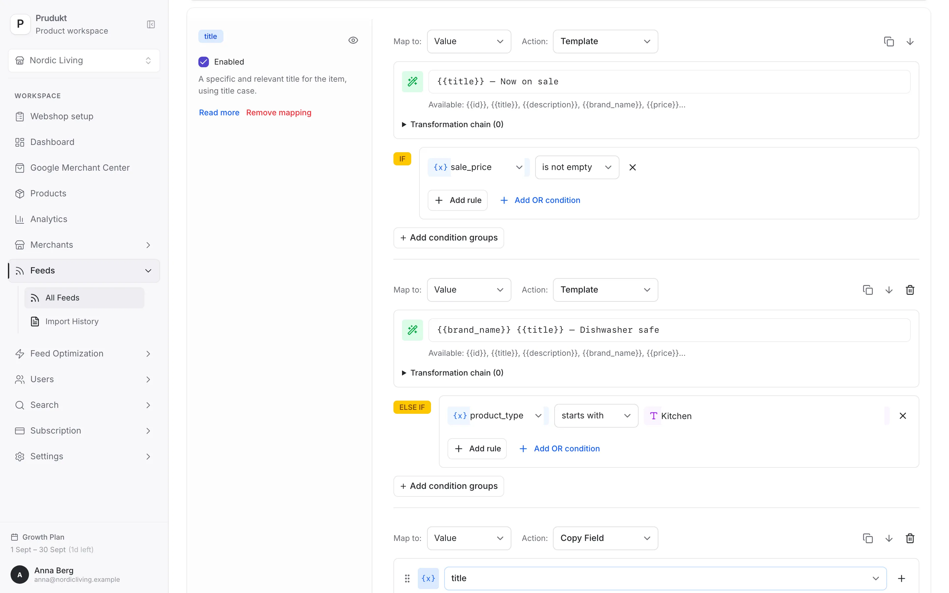Open the first Action Template dropdown
This screenshot has width=949, height=593.
(605, 42)
